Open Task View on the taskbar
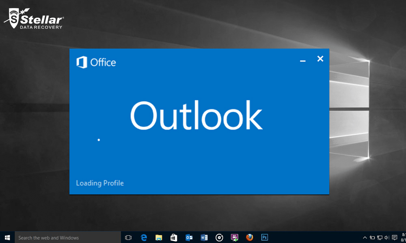Screen dimensions: 406x243 click(x=128, y=237)
